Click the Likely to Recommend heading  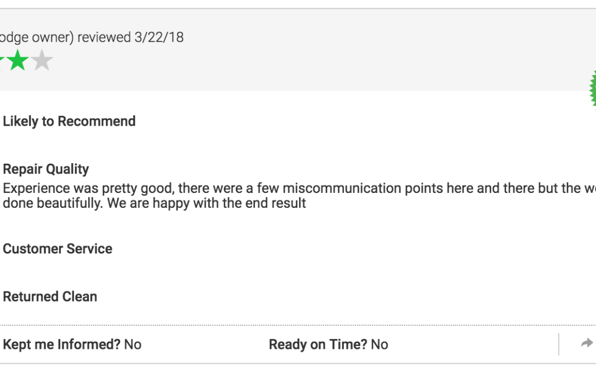[x=69, y=121]
